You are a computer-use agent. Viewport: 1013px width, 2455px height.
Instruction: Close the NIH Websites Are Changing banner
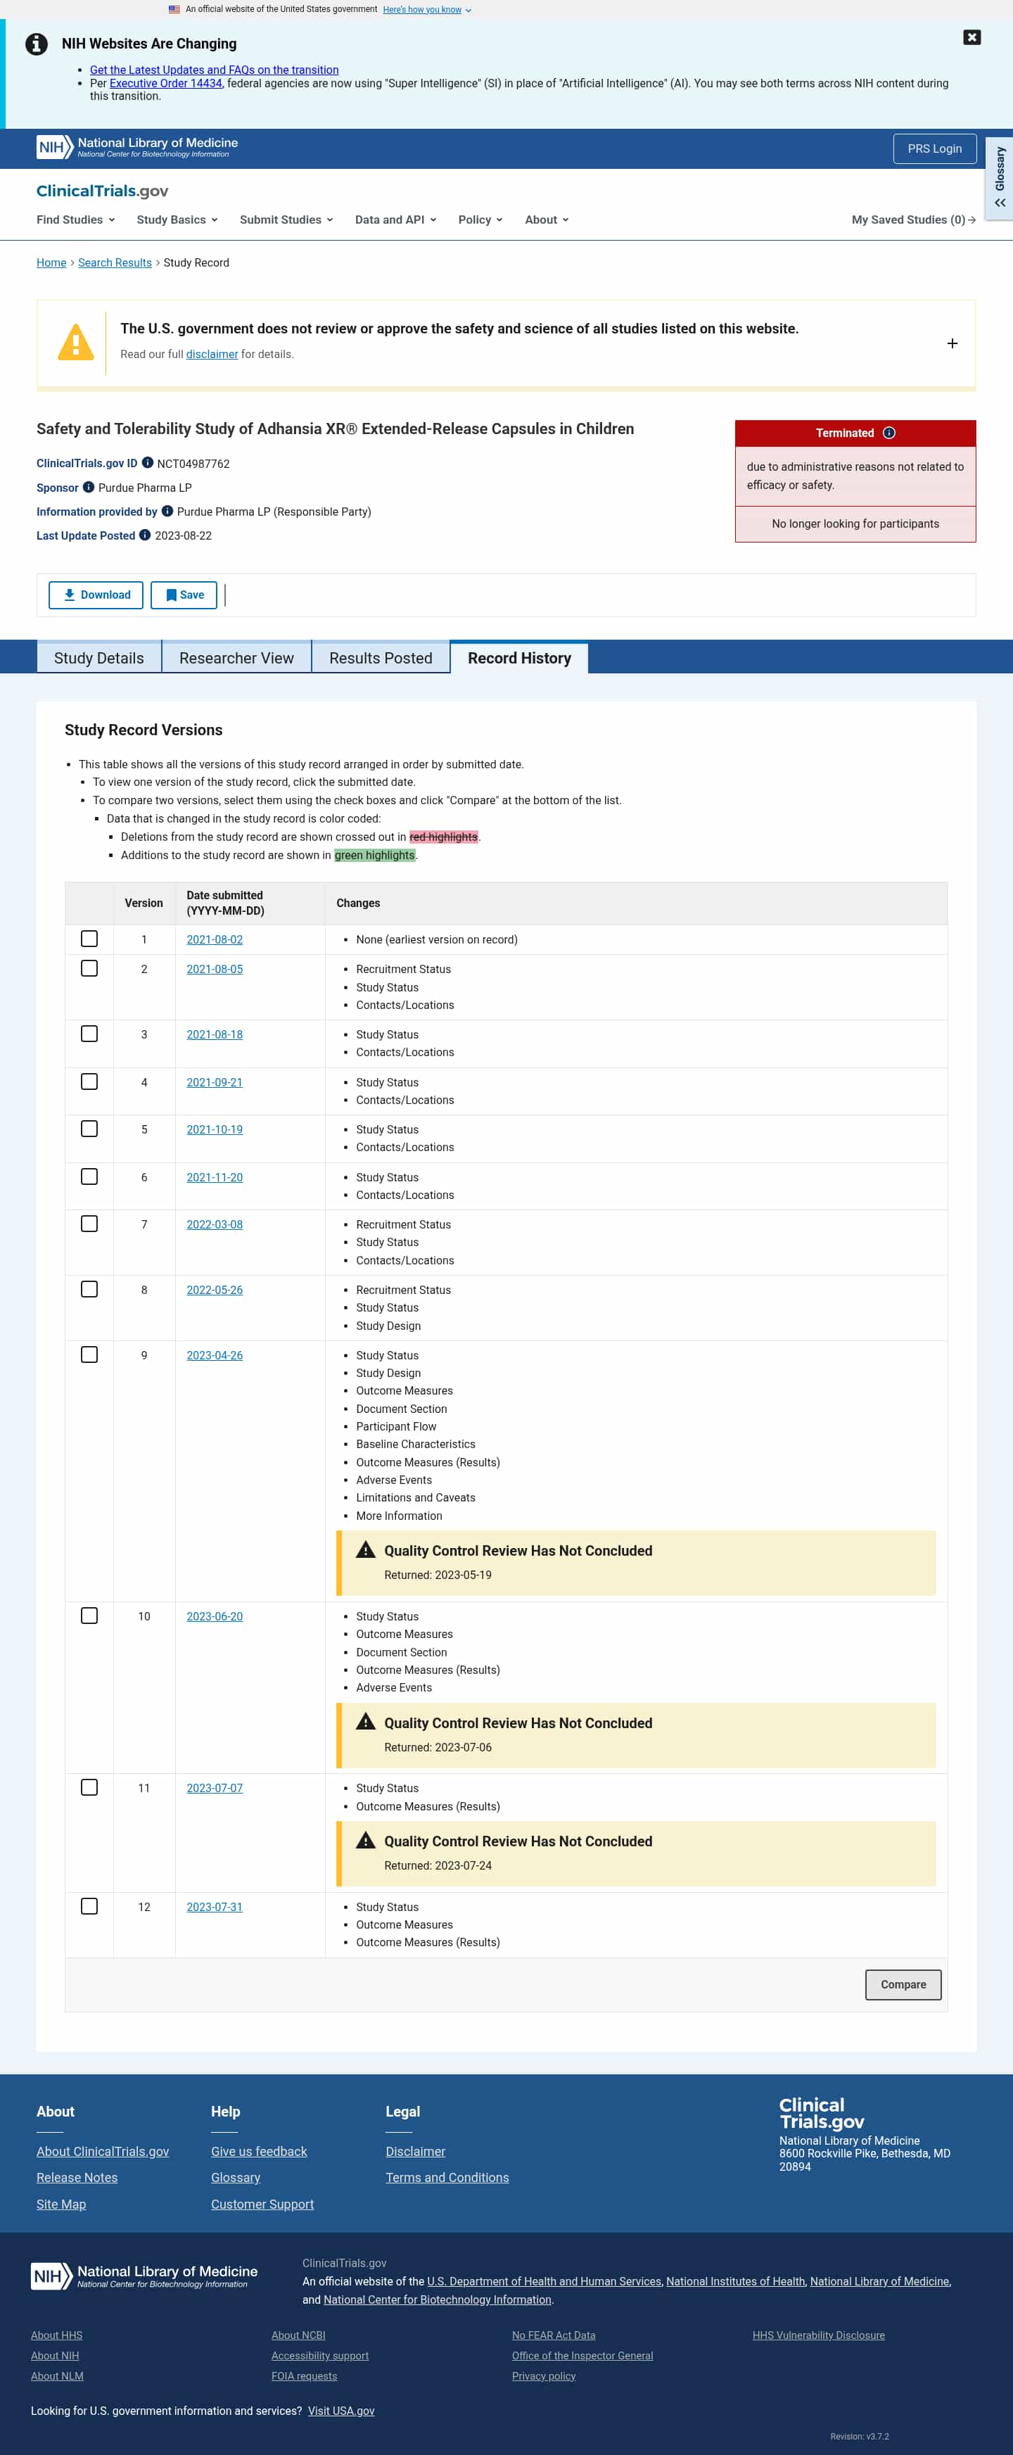click(x=971, y=37)
